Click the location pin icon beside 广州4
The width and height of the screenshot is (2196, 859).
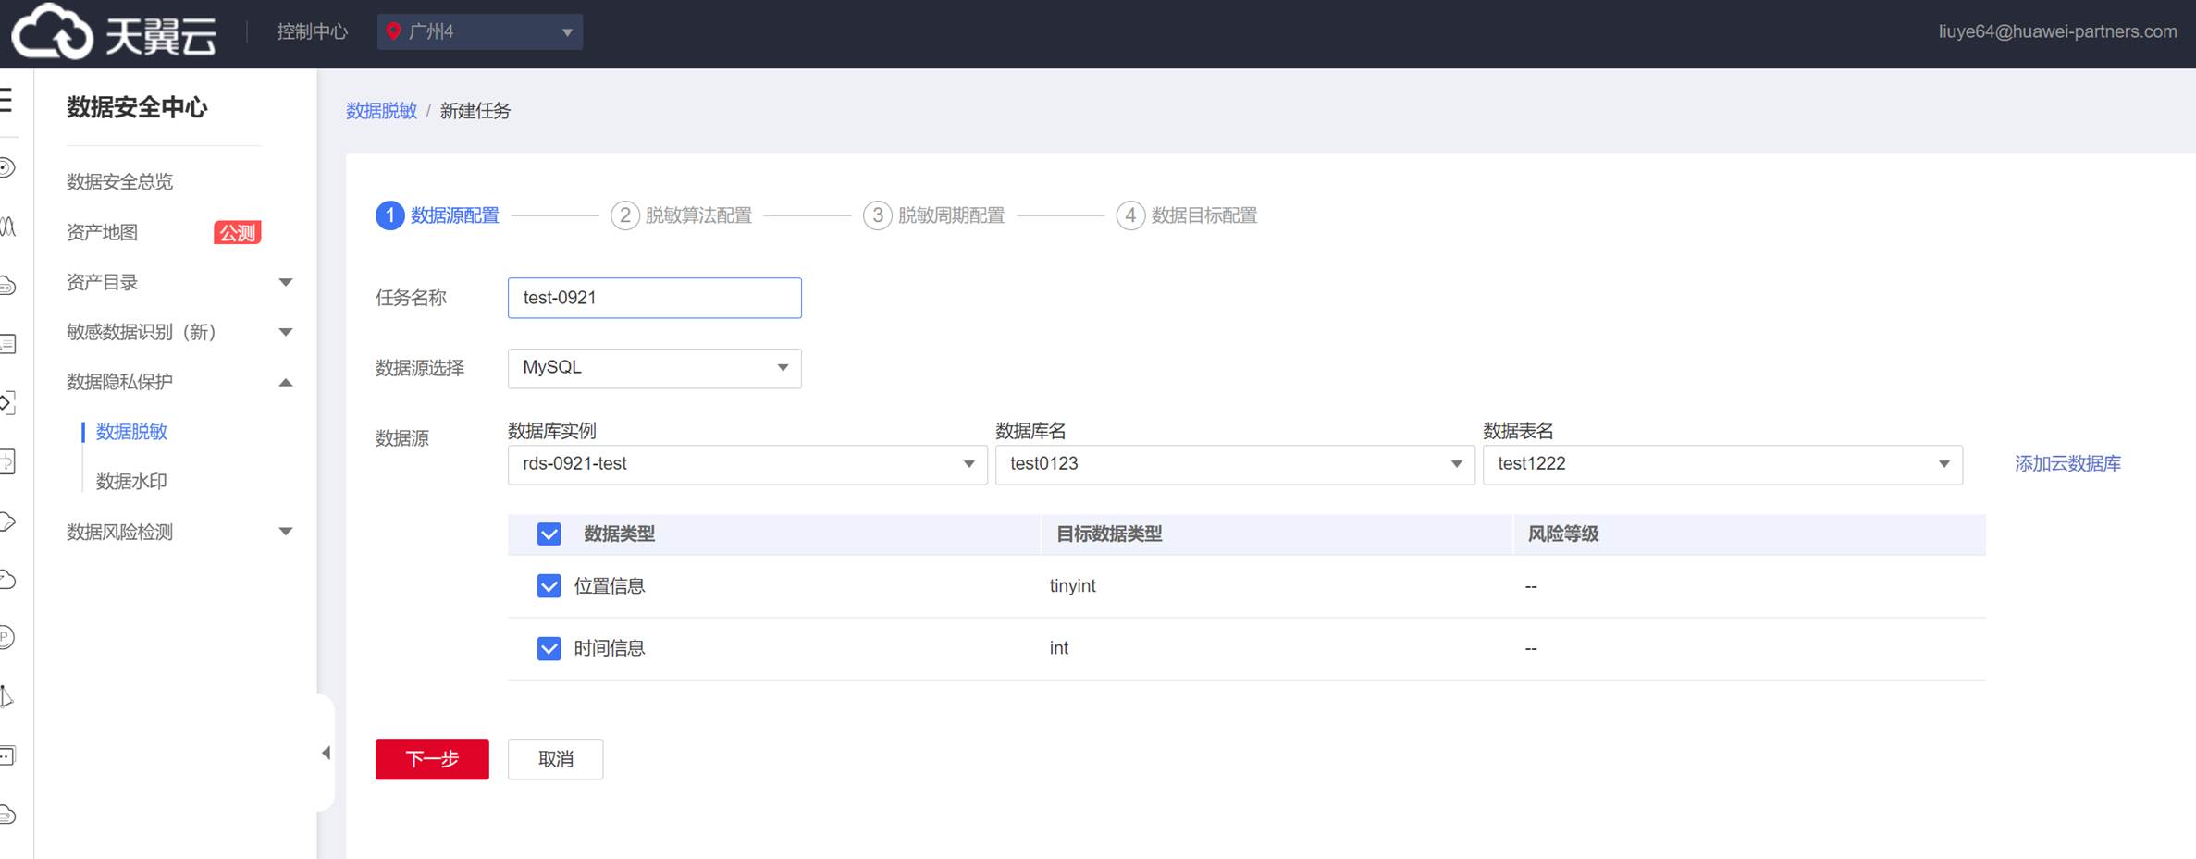(x=393, y=31)
